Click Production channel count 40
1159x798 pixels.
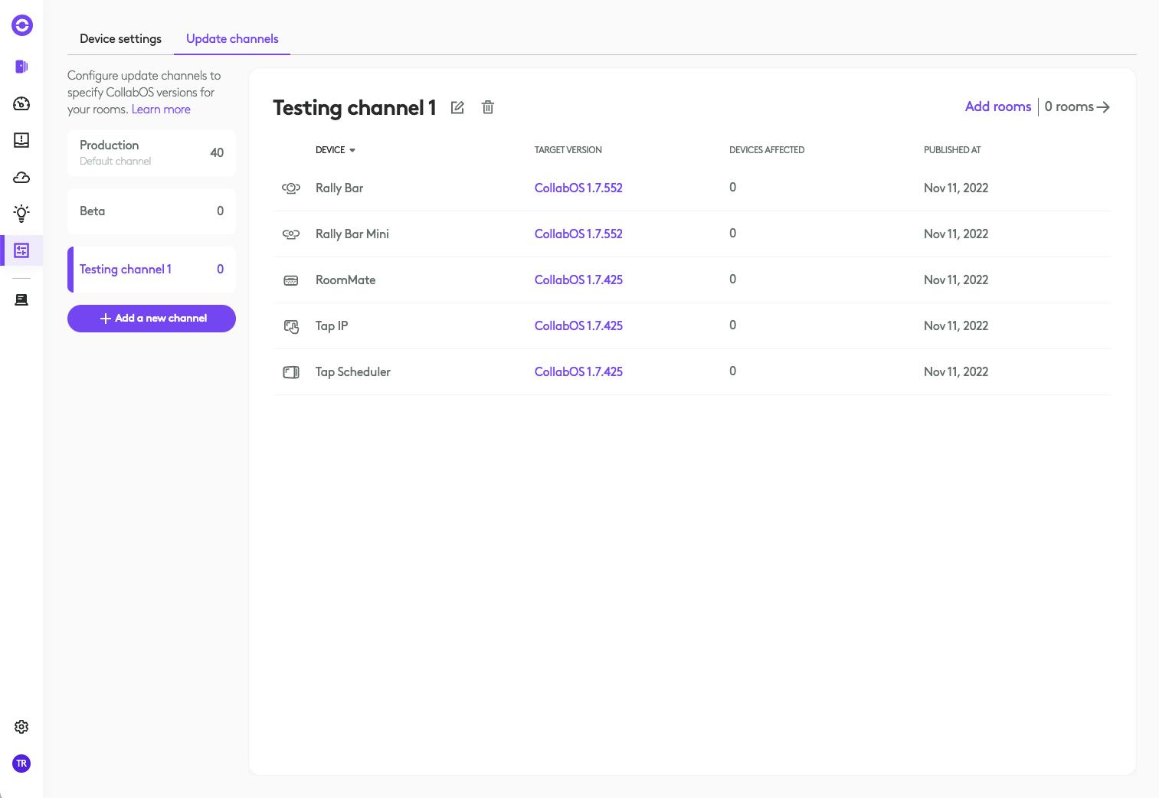[x=217, y=152]
